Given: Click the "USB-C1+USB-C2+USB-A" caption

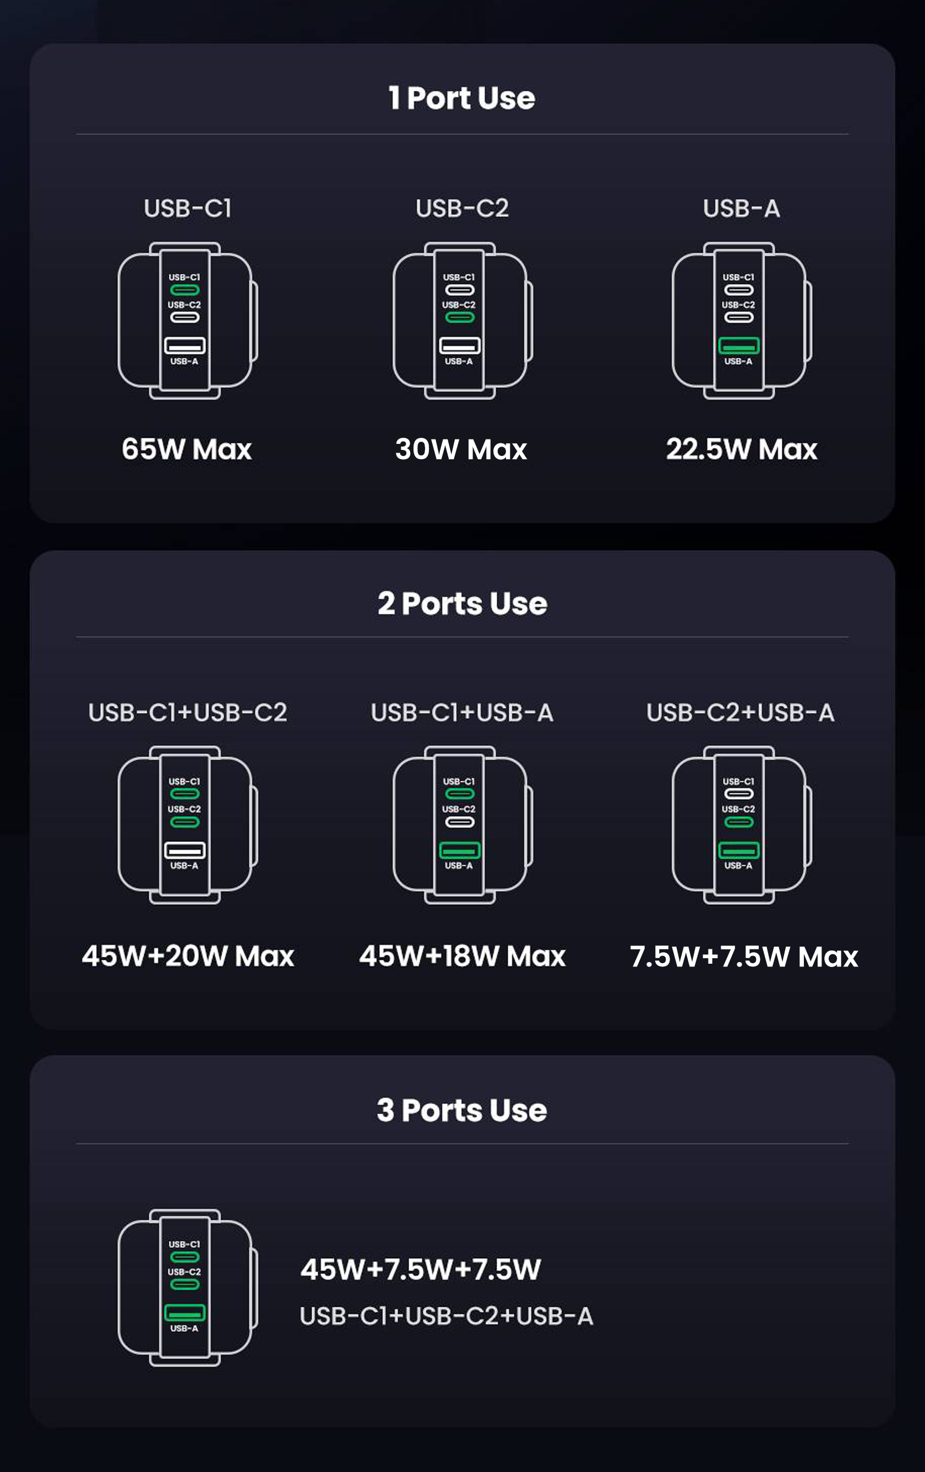Looking at the screenshot, I should tap(447, 1316).
